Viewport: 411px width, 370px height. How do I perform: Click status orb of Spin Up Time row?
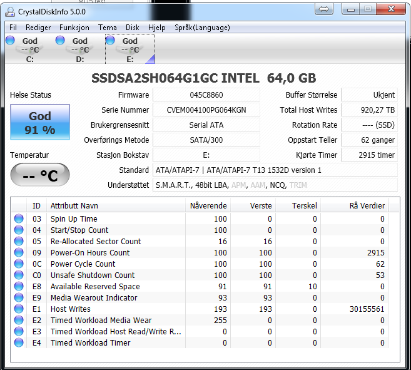(19, 218)
